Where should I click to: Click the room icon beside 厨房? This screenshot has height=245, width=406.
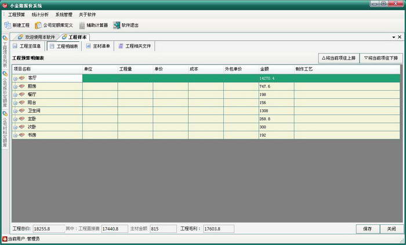(22, 86)
